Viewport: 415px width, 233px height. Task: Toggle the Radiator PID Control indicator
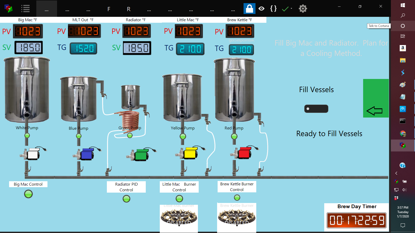tap(126, 199)
